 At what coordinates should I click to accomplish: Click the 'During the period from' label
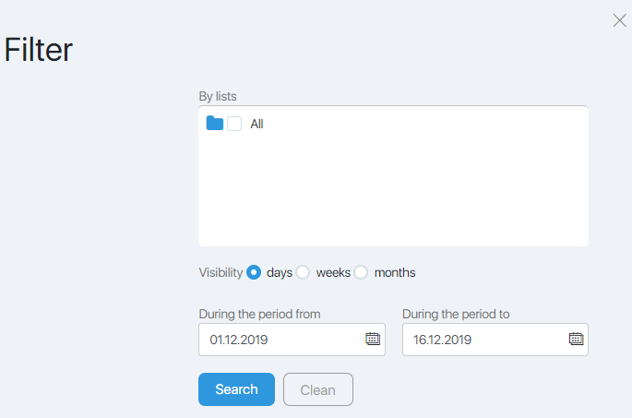[259, 314]
